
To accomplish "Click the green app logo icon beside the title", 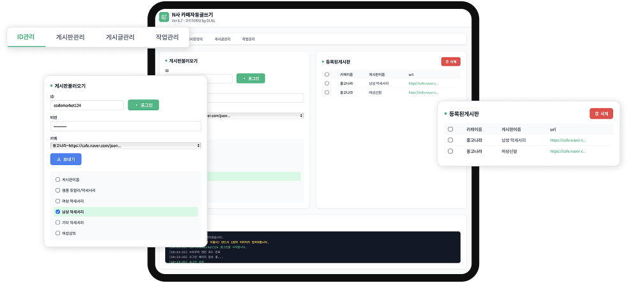I will pos(165,16).
